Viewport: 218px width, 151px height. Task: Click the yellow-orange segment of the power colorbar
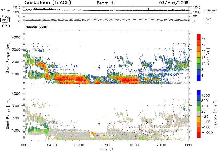(x=199, y=55)
